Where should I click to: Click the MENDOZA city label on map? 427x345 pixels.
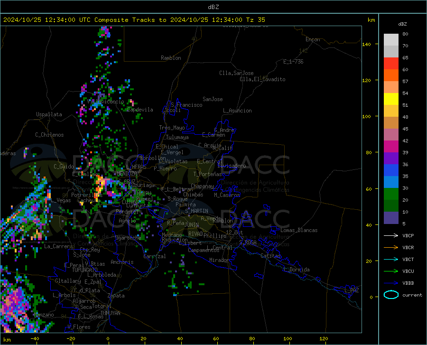tap(127, 174)
